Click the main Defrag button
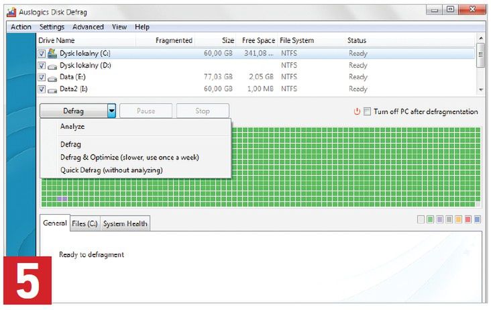 [x=74, y=111]
